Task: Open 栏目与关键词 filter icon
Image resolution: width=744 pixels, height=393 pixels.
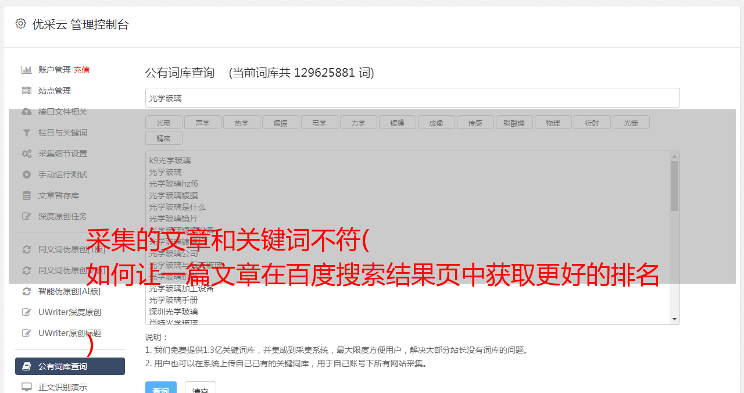Action: (x=26, y=133)
